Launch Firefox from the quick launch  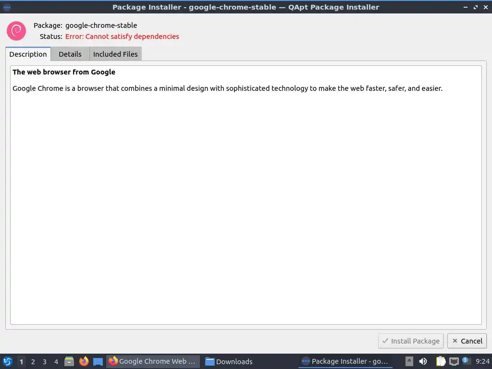coord(84,361)
